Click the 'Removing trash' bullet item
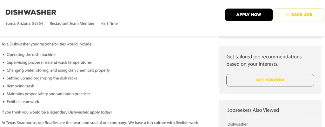Screen dimensions: 325x127 20,86
